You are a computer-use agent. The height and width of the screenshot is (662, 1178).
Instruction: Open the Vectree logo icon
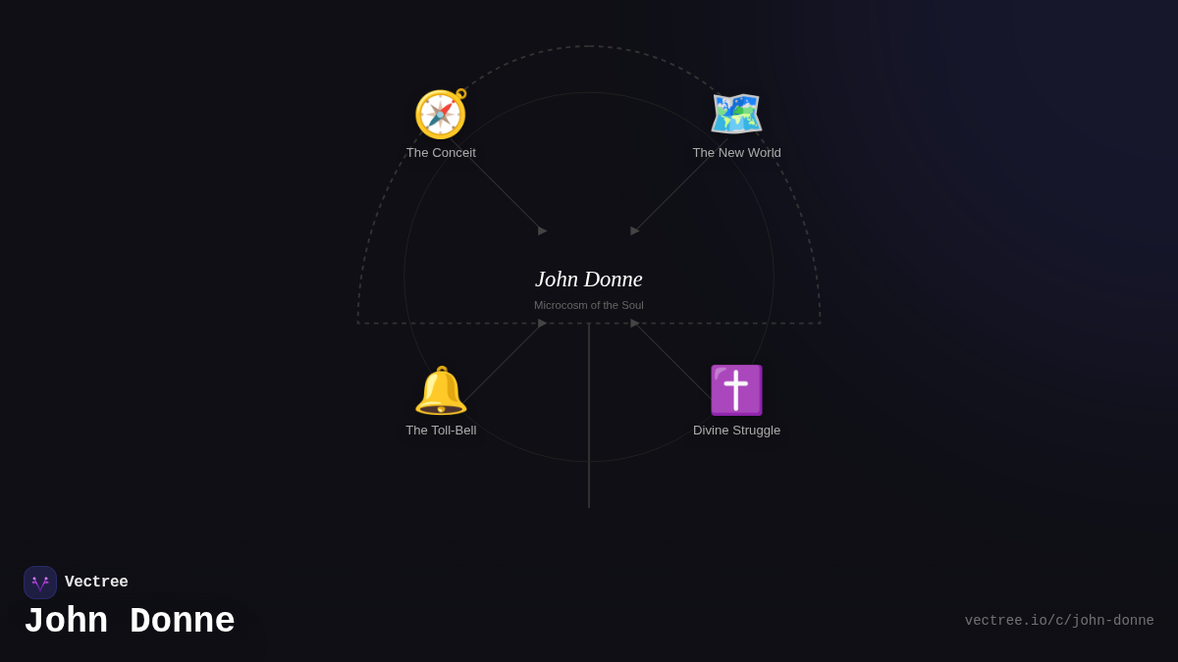[x=40, y=583]
